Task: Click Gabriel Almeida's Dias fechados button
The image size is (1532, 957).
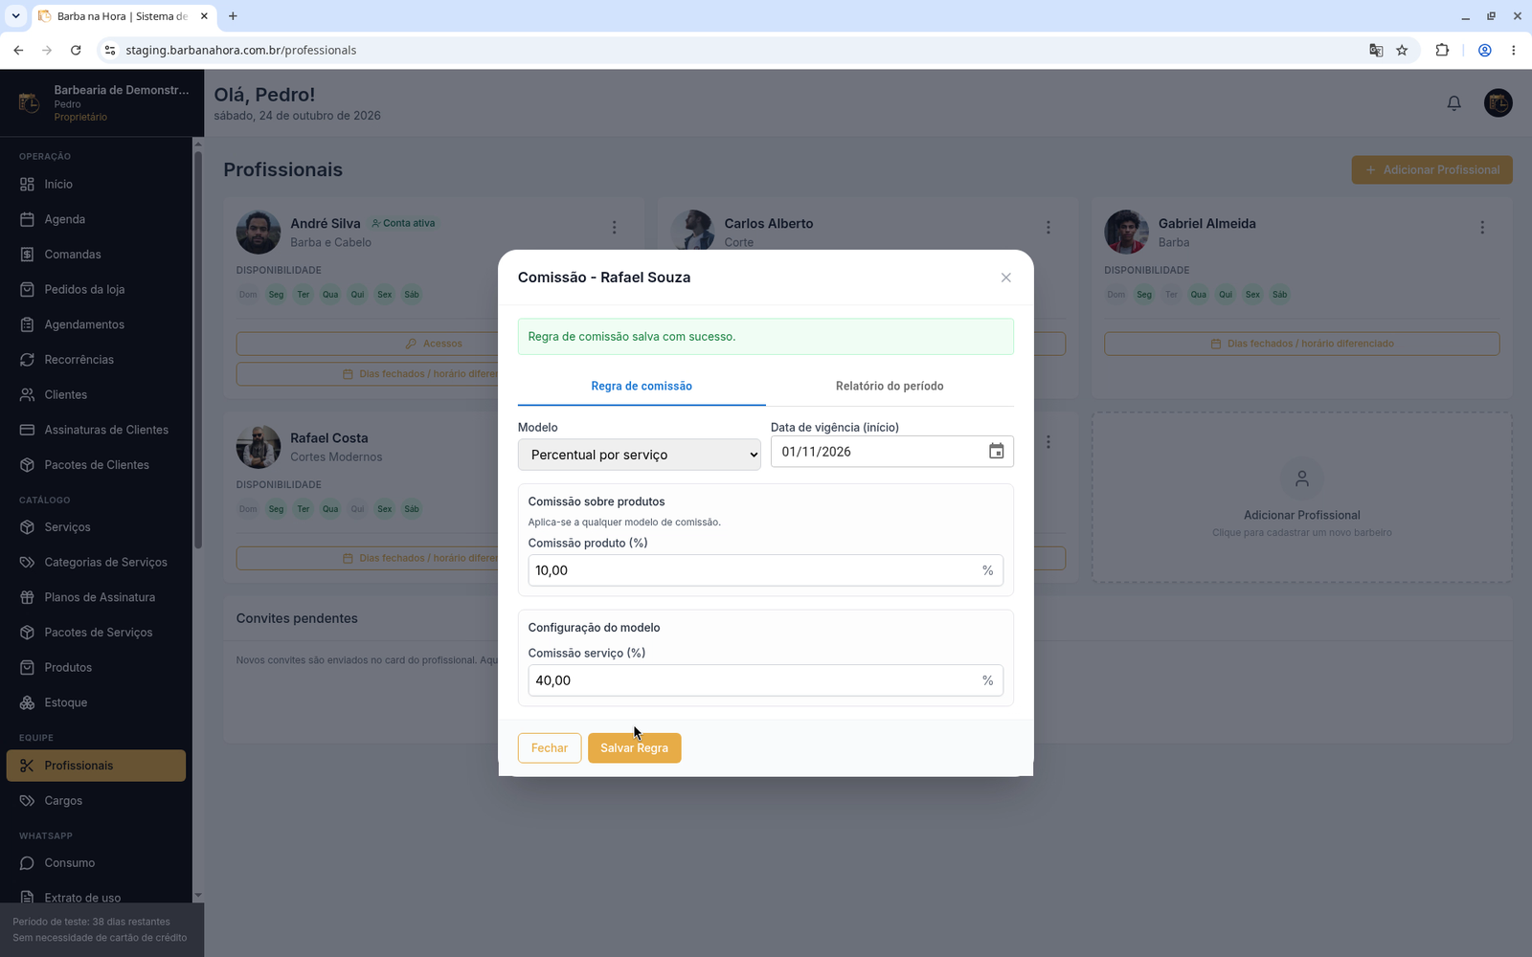Action: [x=1301, y=344]
